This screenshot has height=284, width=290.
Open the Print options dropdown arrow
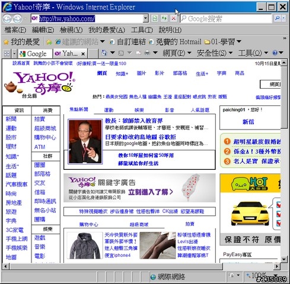tap(155, 53)
